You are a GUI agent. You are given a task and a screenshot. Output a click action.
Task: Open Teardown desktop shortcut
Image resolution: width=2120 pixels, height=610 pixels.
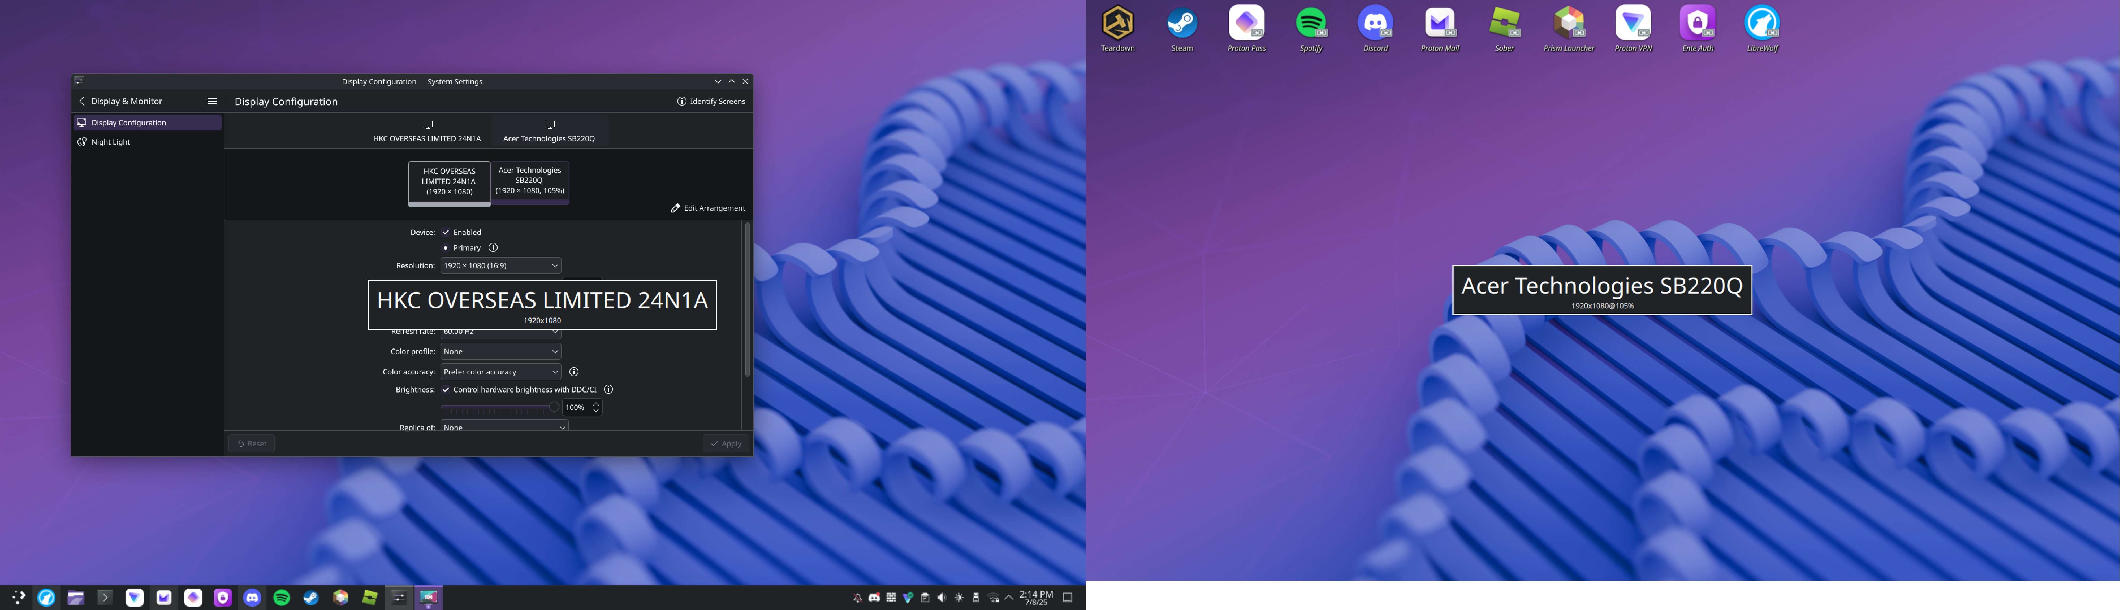tap(1118, 29)
